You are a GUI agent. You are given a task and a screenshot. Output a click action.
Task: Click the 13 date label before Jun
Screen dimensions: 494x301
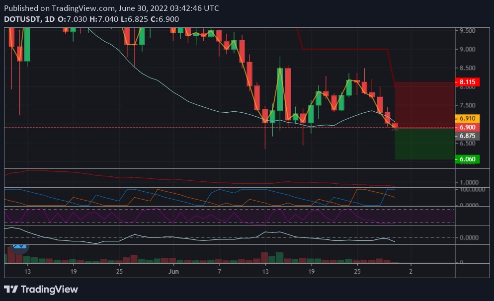[27, 271]
